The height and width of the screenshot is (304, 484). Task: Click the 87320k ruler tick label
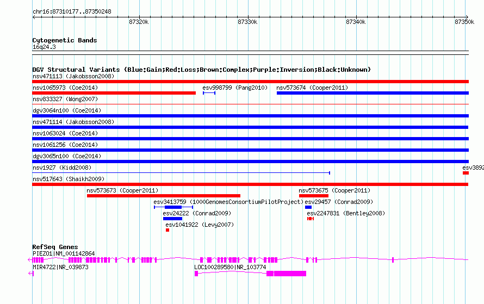139,22
